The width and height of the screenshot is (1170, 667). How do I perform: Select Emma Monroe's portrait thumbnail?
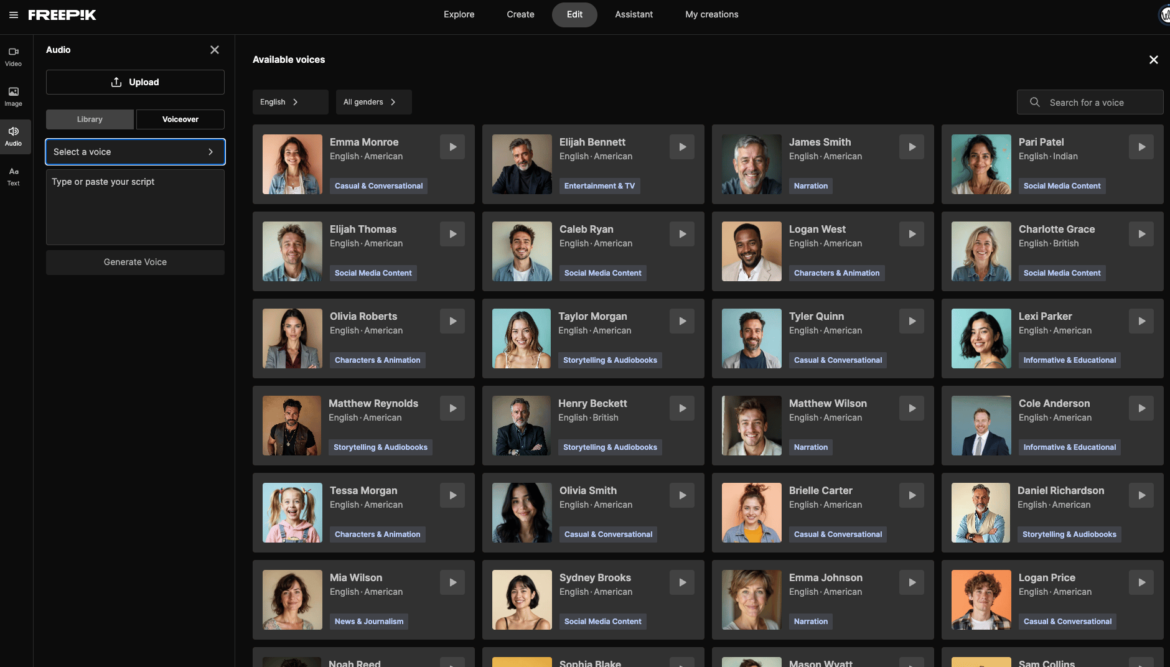point(292,164)
